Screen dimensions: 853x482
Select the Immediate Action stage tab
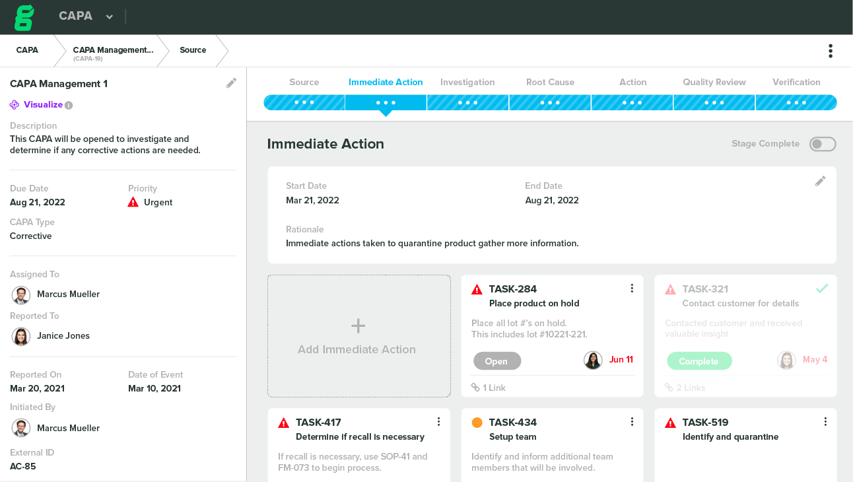386,82
